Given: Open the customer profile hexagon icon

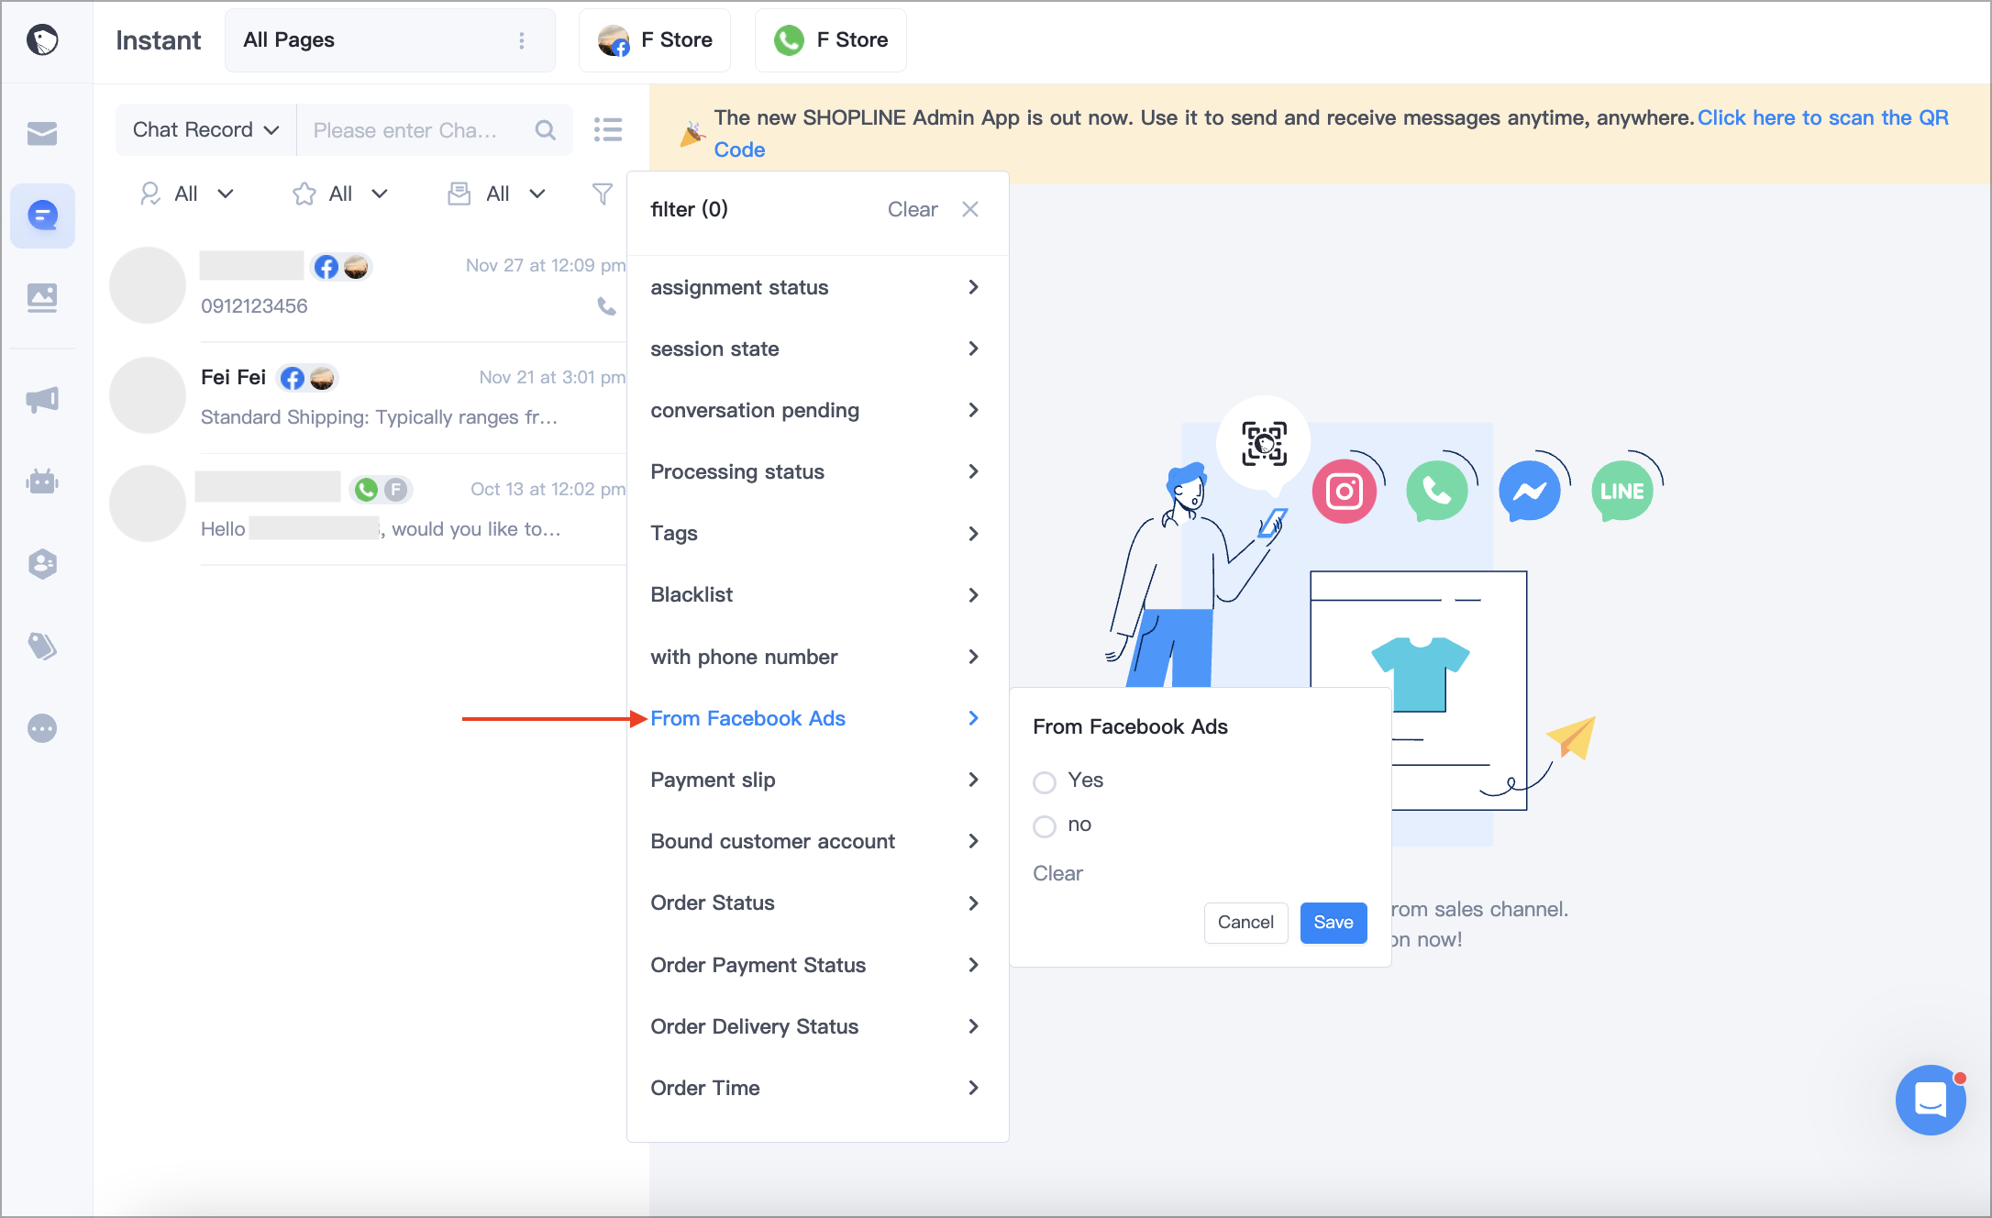Looking at the screenshot, I should tap(42, 563).
